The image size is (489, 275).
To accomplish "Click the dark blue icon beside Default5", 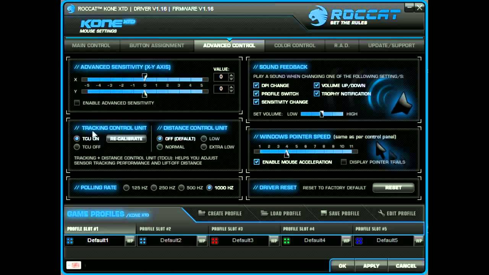I will 359,241.
